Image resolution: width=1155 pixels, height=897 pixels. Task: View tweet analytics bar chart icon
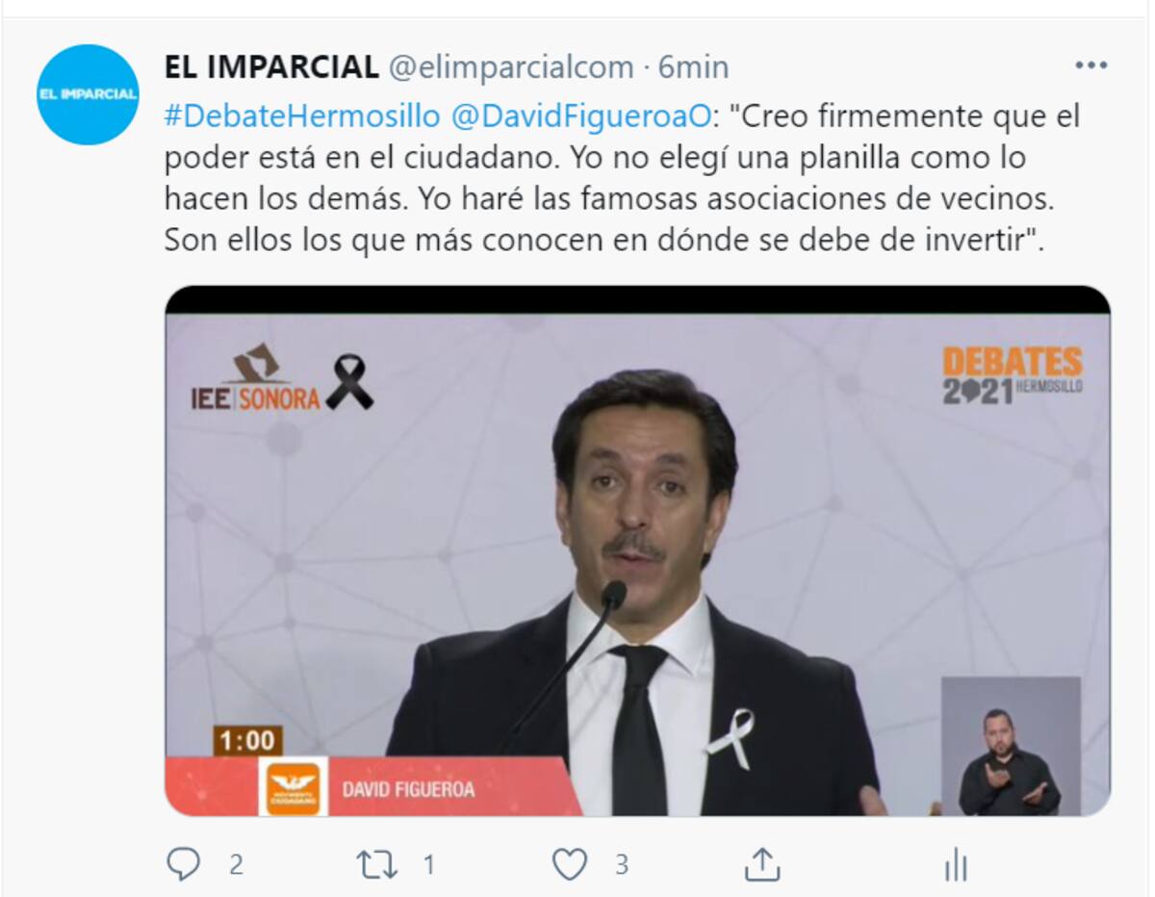tap(954, 864)
